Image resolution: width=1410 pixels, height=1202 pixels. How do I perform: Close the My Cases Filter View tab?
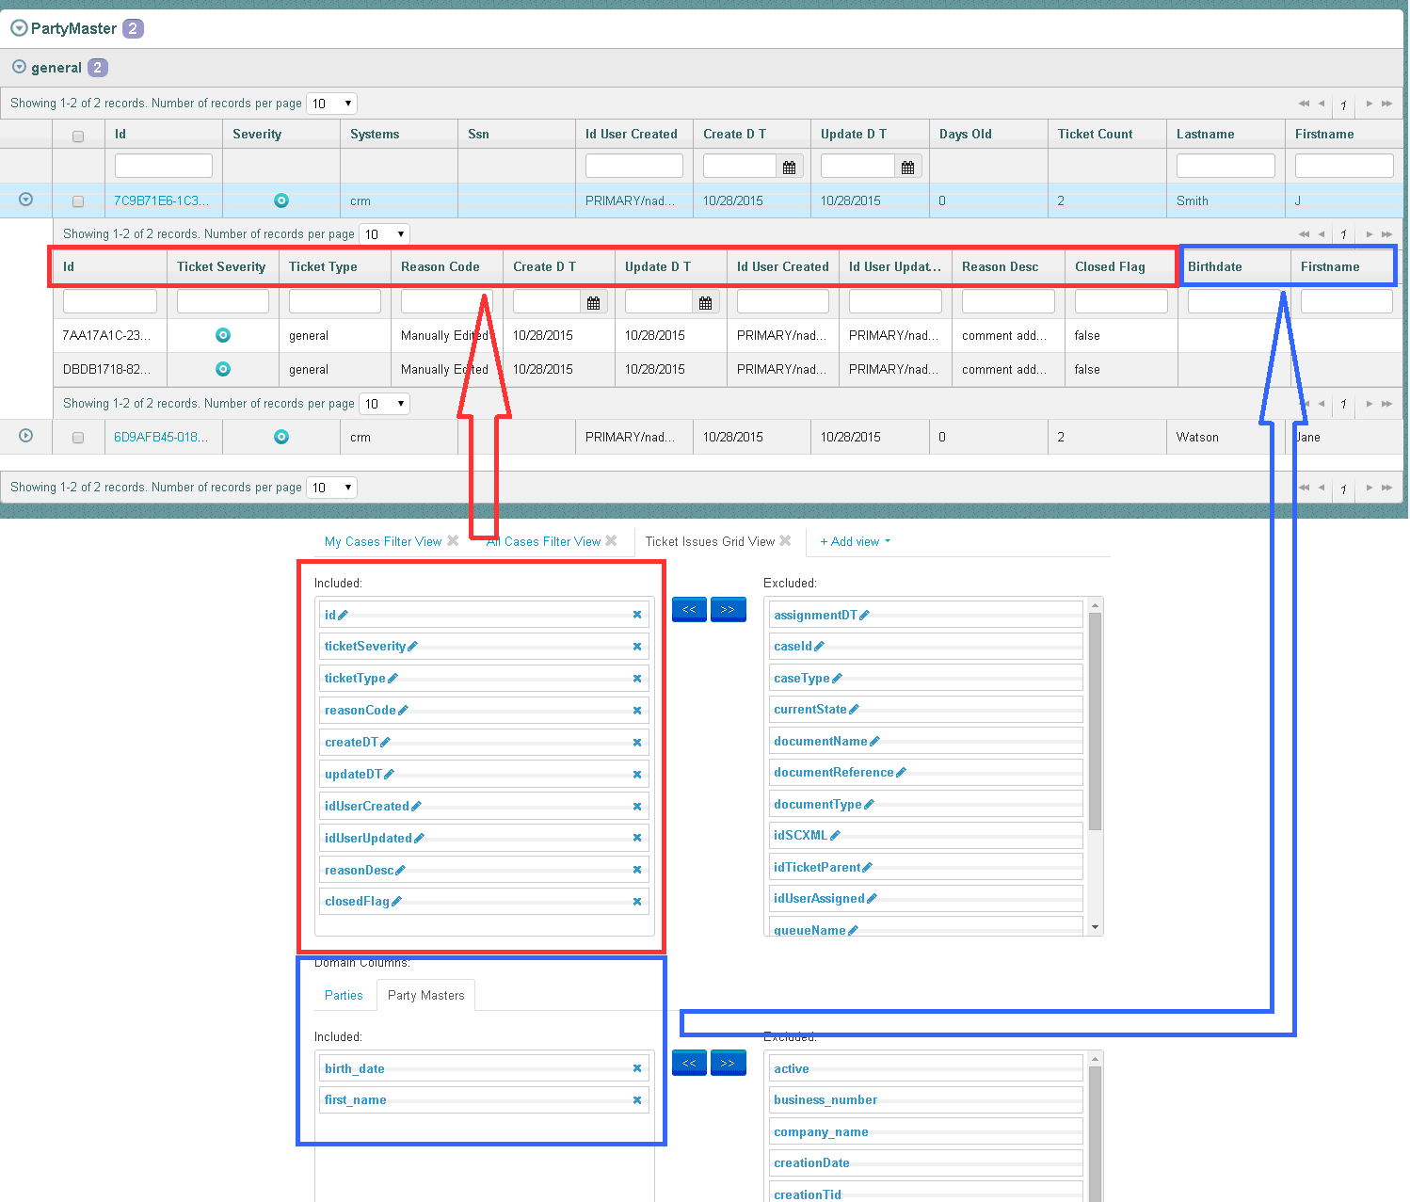click(453, 541)
